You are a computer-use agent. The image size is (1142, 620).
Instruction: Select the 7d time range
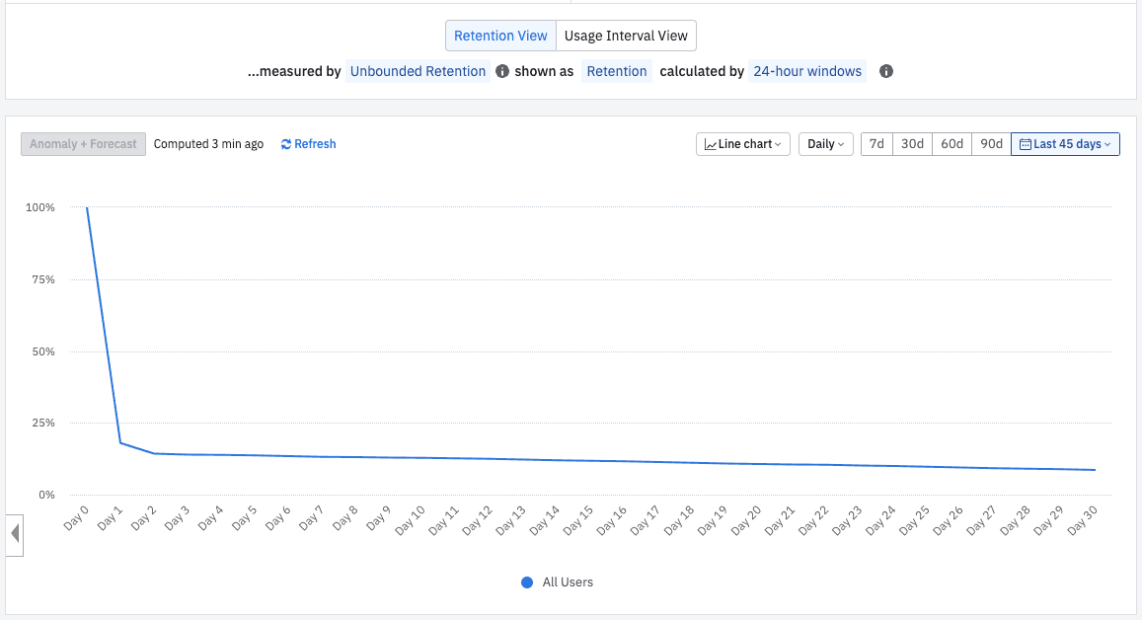pos(876,144)
